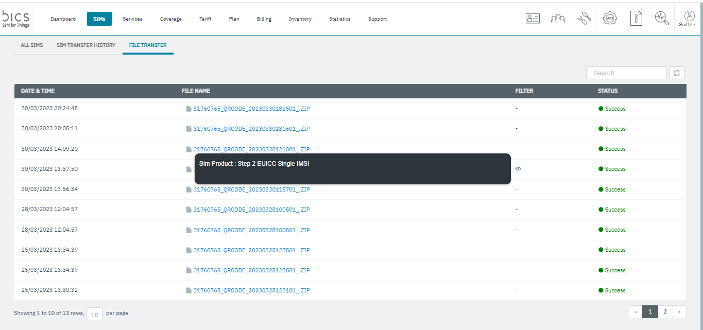Open the tools wrench icon

pyautogui.click(x=584, y=19)
